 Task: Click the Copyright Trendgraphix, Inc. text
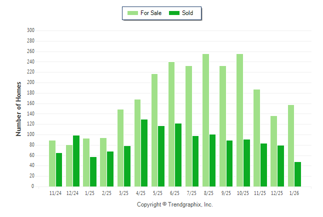(x=175, y=204)
